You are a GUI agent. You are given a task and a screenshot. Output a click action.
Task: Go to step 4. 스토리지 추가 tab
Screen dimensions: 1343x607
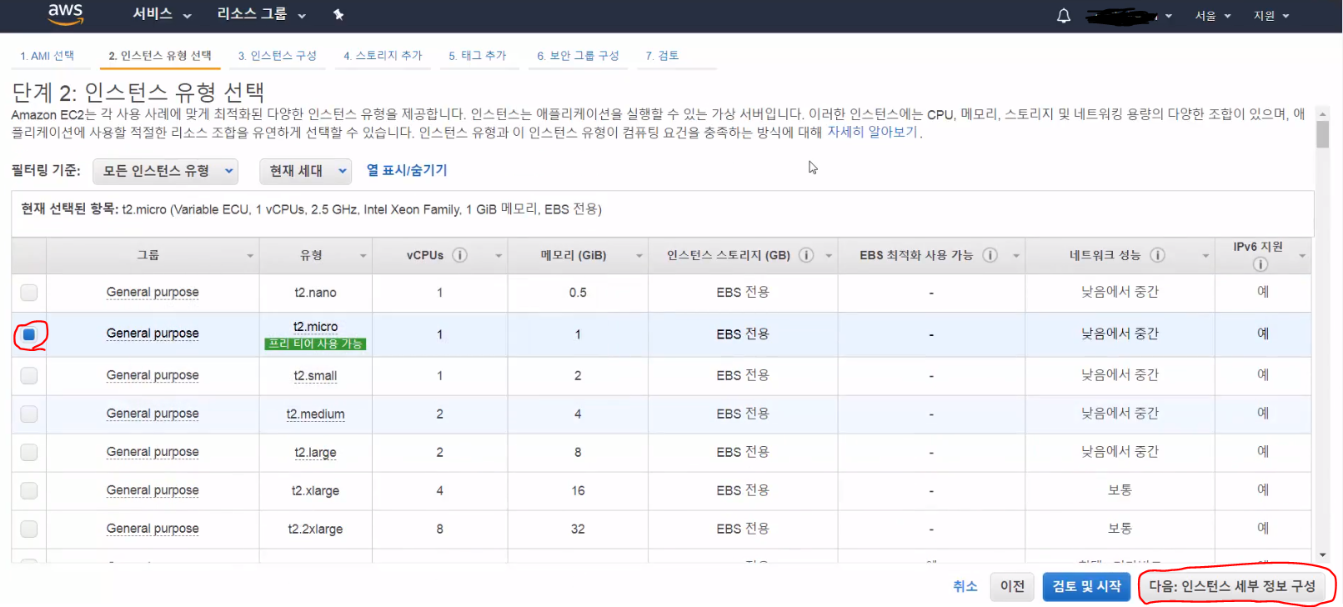point(383,56)
